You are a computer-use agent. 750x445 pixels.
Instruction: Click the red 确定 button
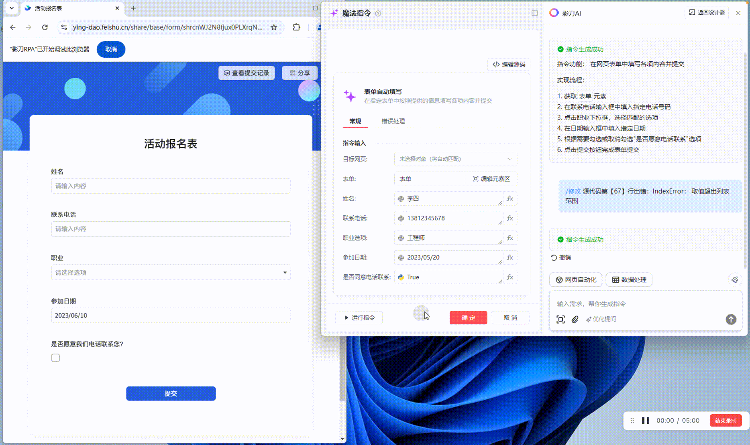468,318
